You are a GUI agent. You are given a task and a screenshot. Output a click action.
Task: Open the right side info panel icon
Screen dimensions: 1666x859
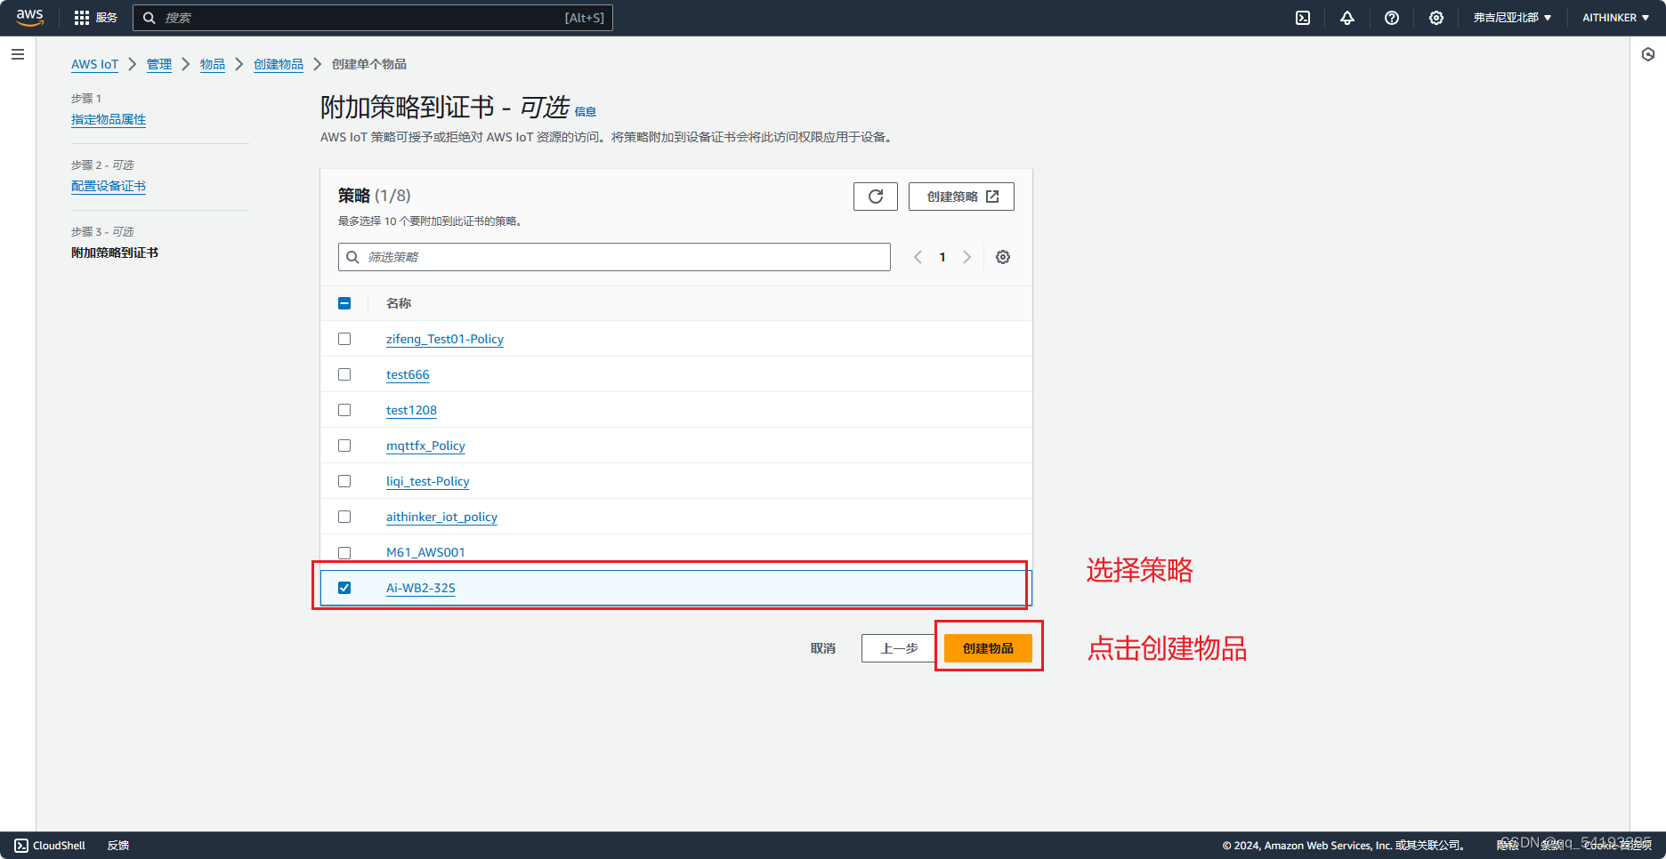pos(1648,54)
